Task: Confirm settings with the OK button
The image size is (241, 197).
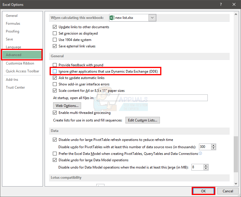Action: (x=203, y=191)
